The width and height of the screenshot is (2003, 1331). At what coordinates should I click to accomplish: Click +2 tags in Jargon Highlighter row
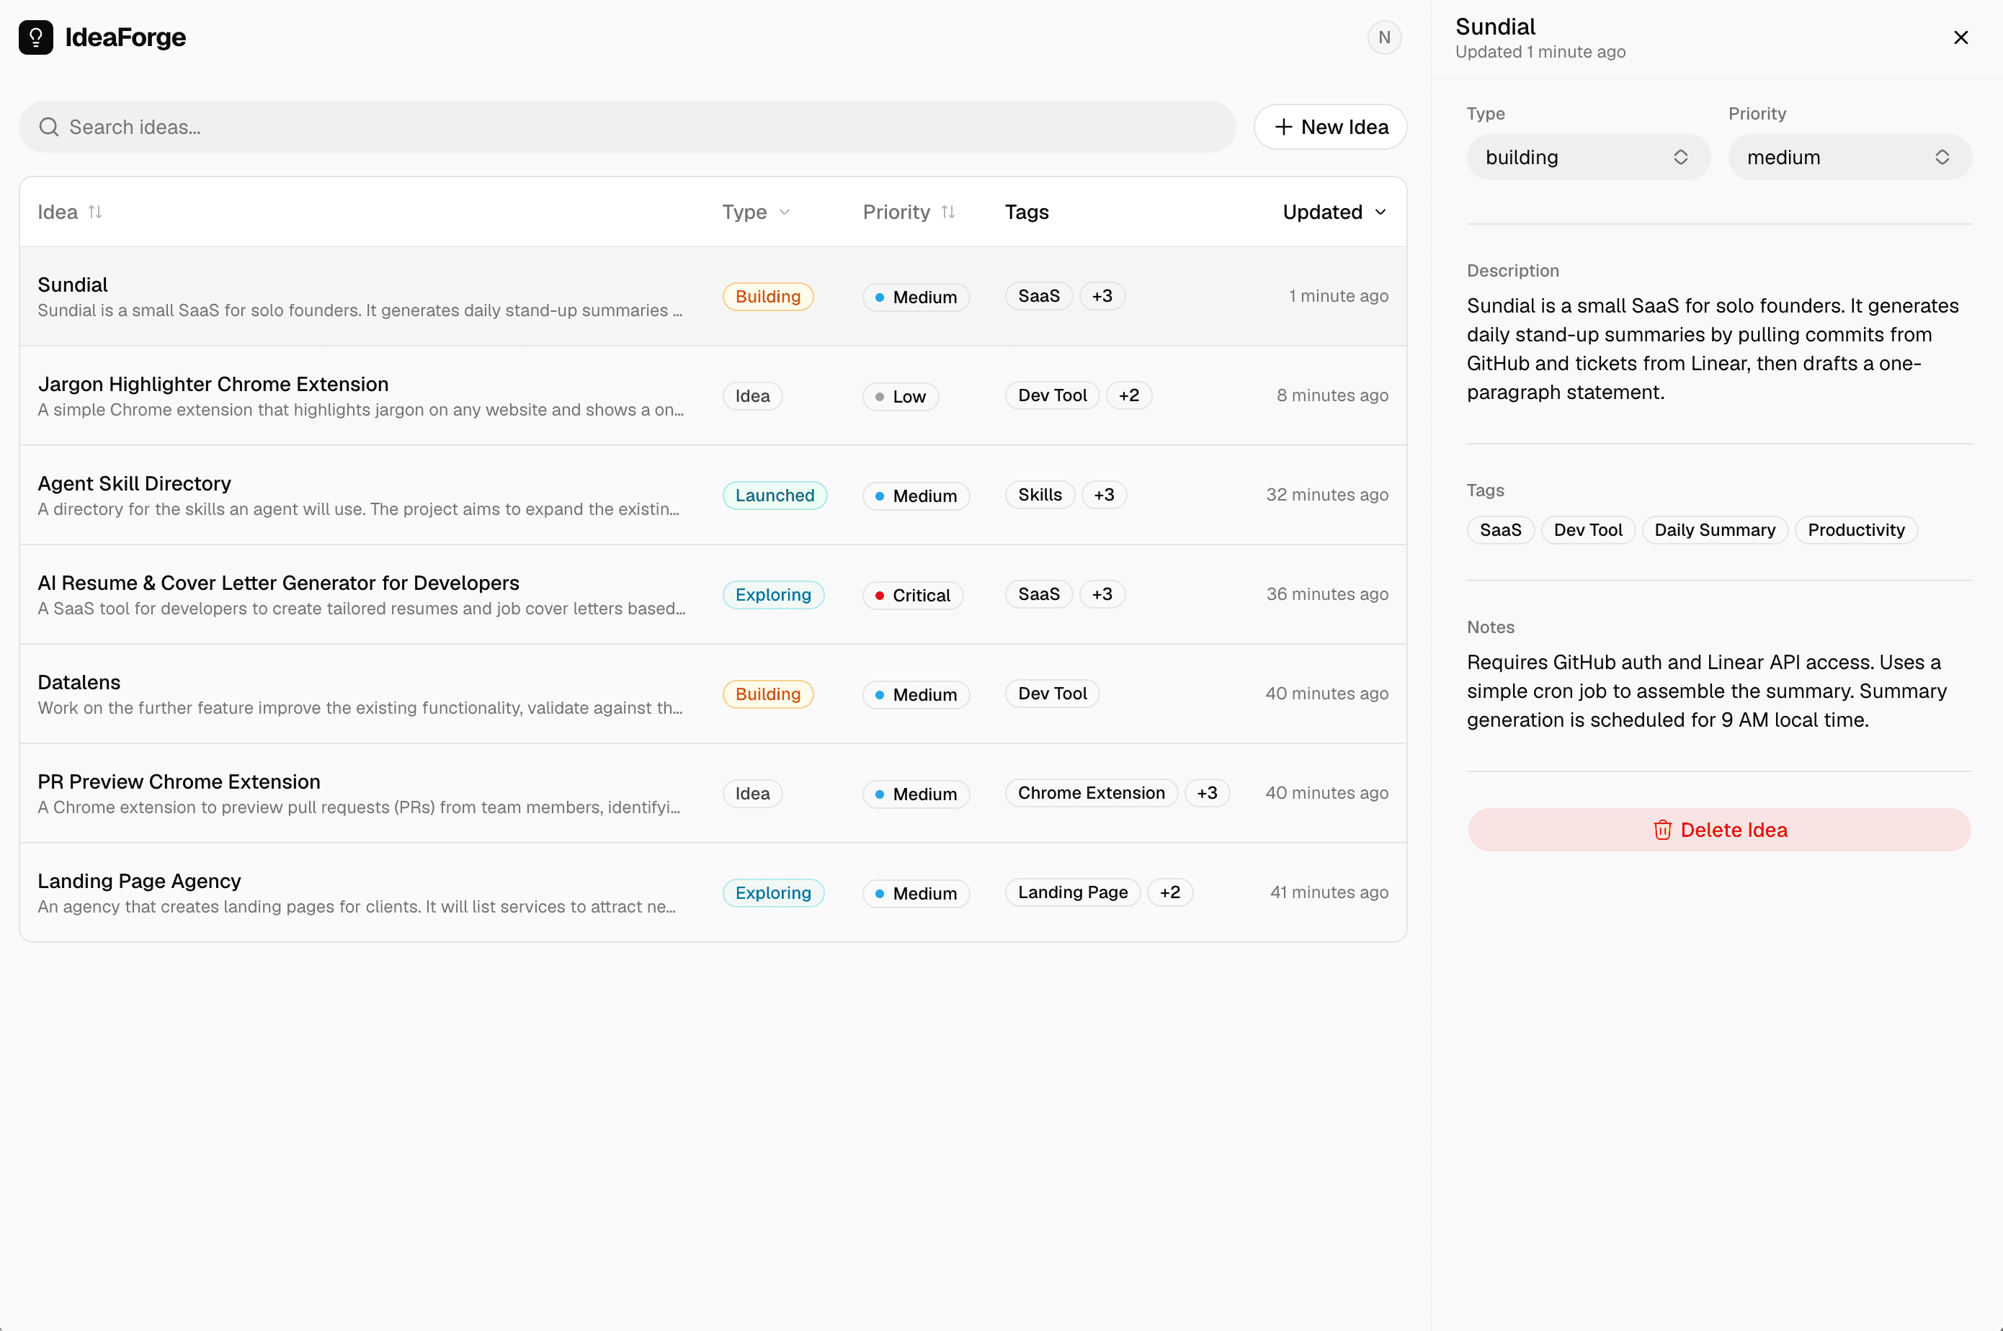point(1128,395)
